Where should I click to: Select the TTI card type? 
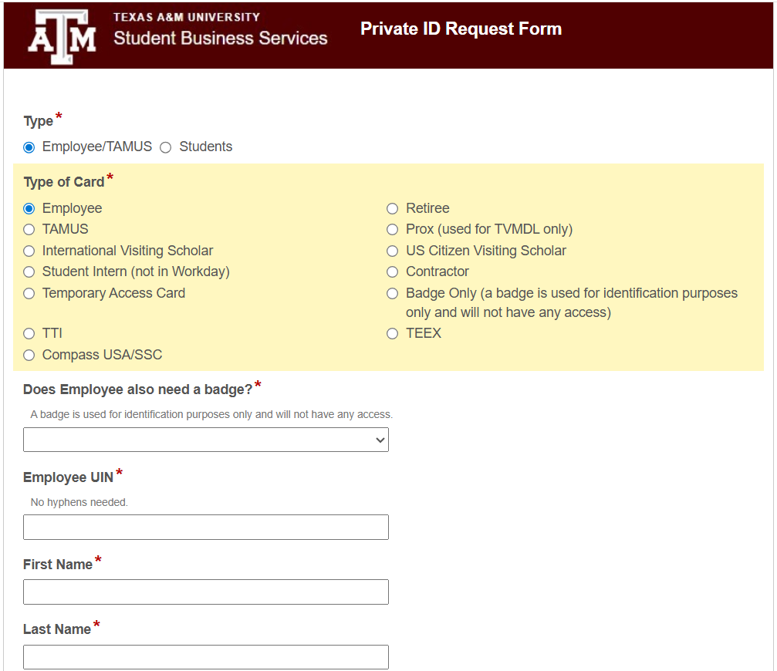29,333
